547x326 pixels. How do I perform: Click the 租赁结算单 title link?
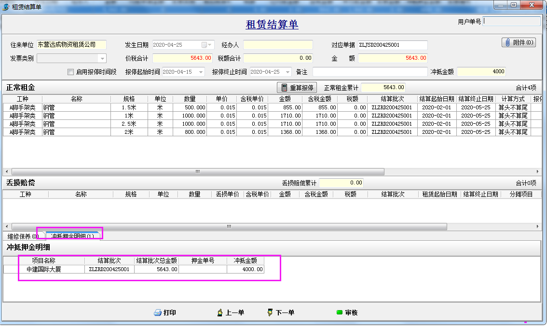(x=272, y=25)
